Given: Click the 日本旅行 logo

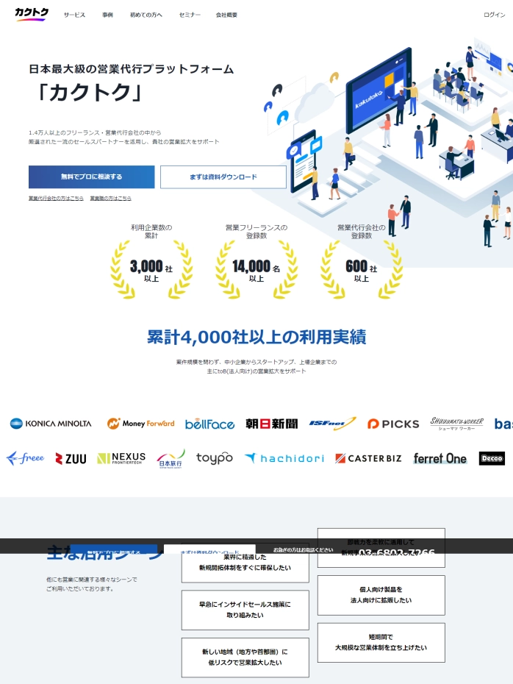Looking at the screenshot, I should [171, 459].
